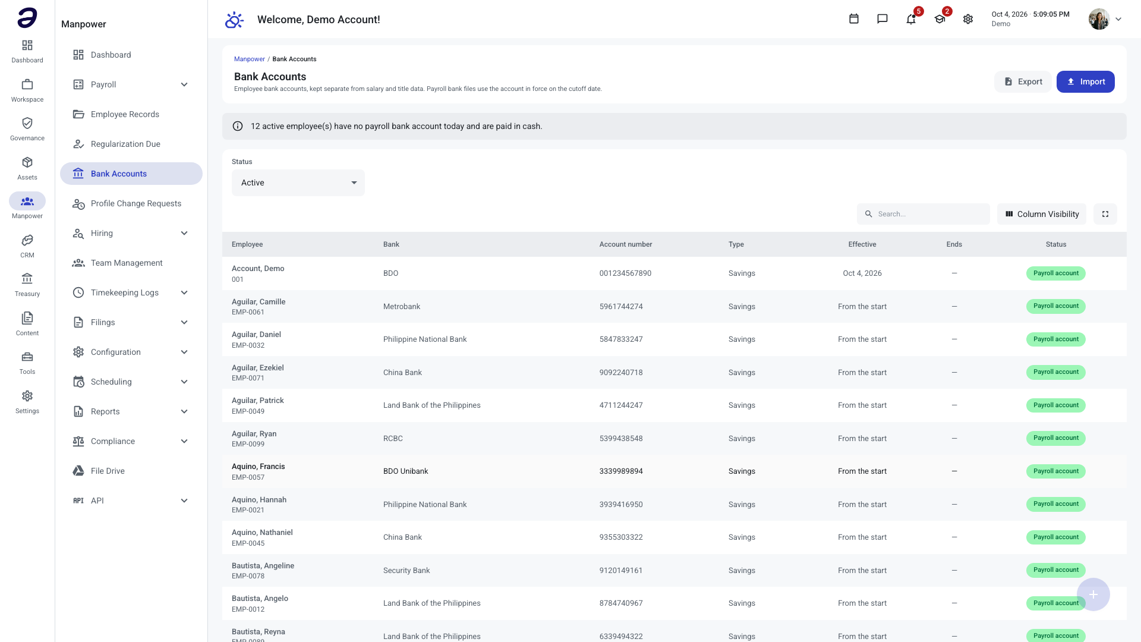The height and width of the screenshot is (642, 1141).
Task: Open the Governance shield icon
Action: (27, 123)
